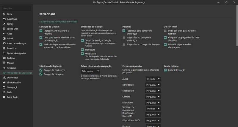
Task: Open the Sincronização settings section
Action: 14,83
